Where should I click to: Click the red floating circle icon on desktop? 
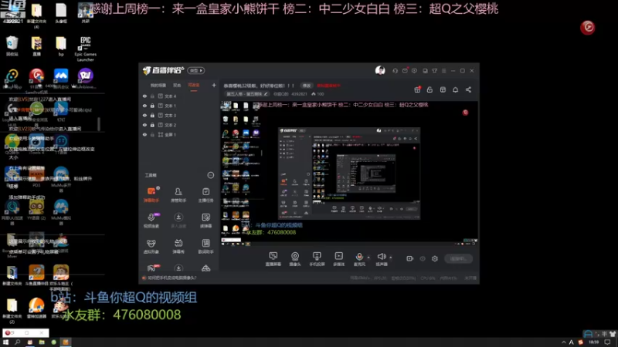pyautogui.click(x=588, y=27)
